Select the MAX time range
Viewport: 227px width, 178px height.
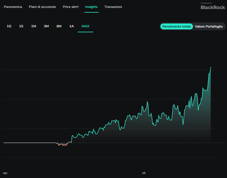coord(85,26)
